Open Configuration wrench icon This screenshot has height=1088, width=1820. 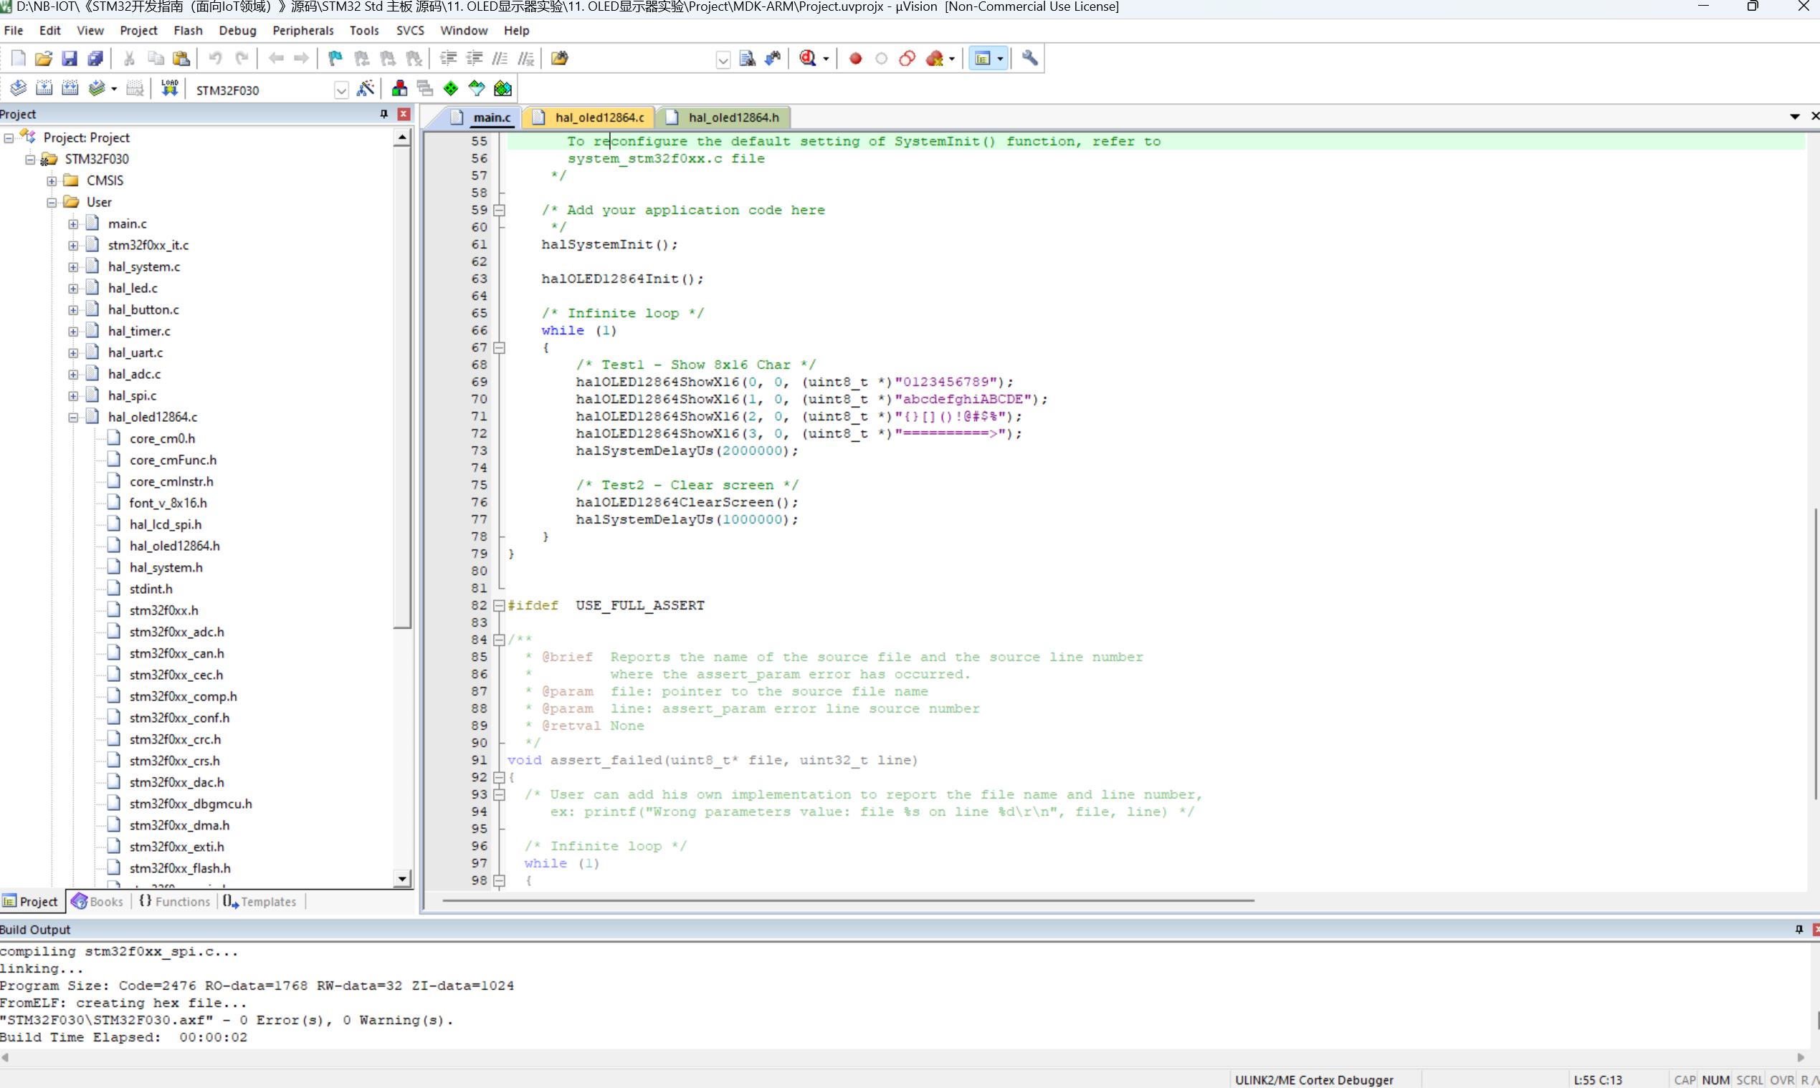click(x=1029, y=58)
